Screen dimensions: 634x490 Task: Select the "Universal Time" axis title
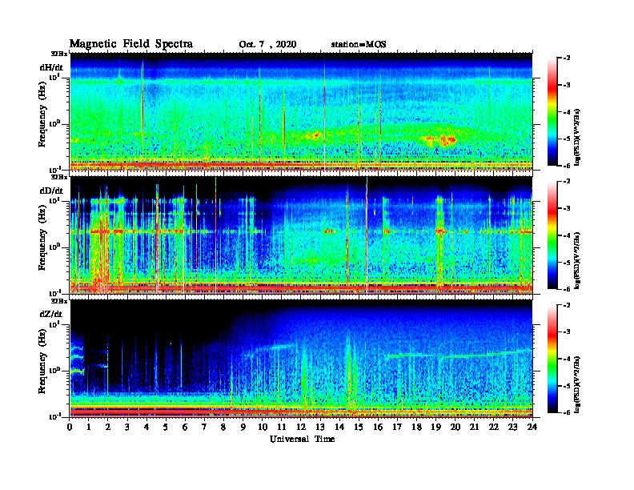302,439
